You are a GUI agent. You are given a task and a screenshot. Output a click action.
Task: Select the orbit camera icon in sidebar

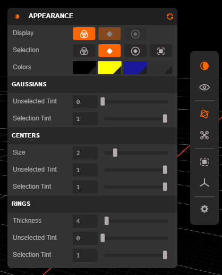[x=204, y=114]
